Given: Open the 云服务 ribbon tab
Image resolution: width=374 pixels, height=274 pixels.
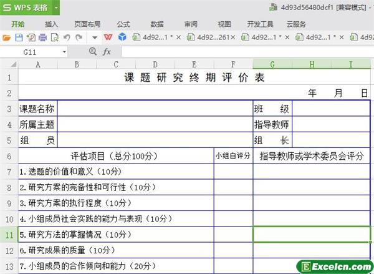Looking at the screenshot, I should pyautogui.click(x=296, y=24).
